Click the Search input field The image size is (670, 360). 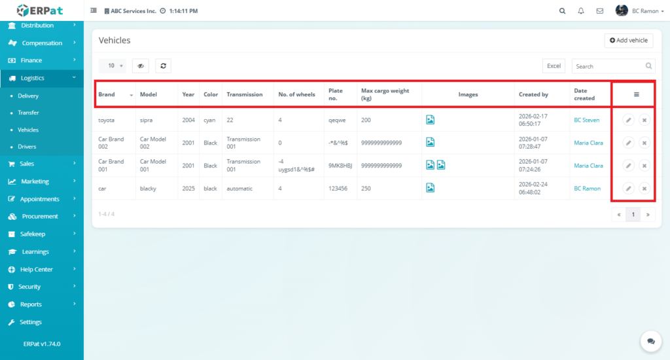(608, 66)
